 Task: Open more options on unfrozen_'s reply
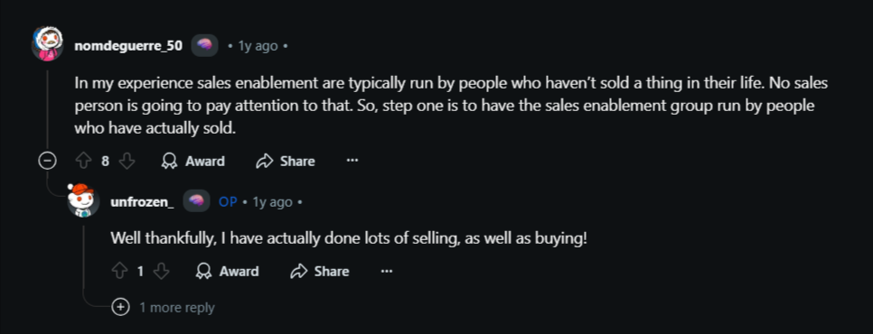tap(387, 271)
